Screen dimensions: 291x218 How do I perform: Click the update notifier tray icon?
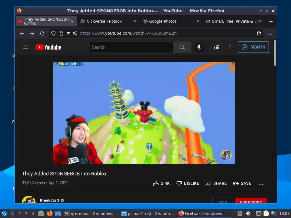click(274, 213)
